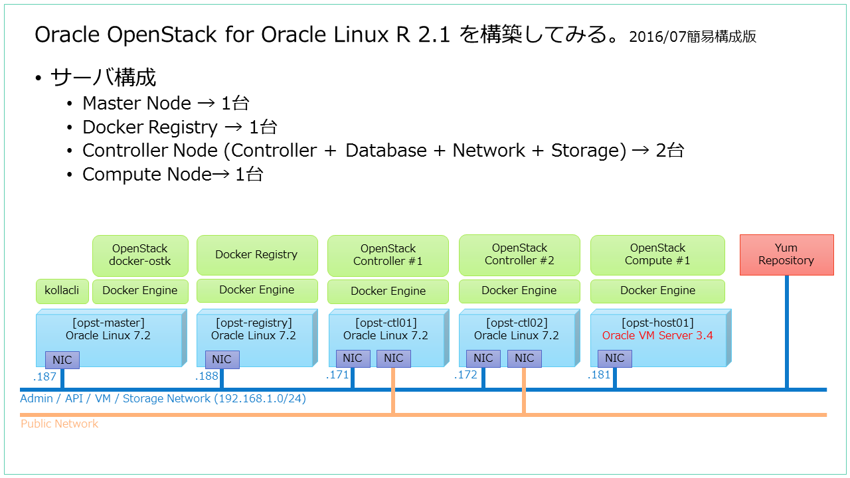The width and height of the screenshot is (850, 478).
Task: Select the Docker Engine box above opst-master
Action: click(140, 291)
